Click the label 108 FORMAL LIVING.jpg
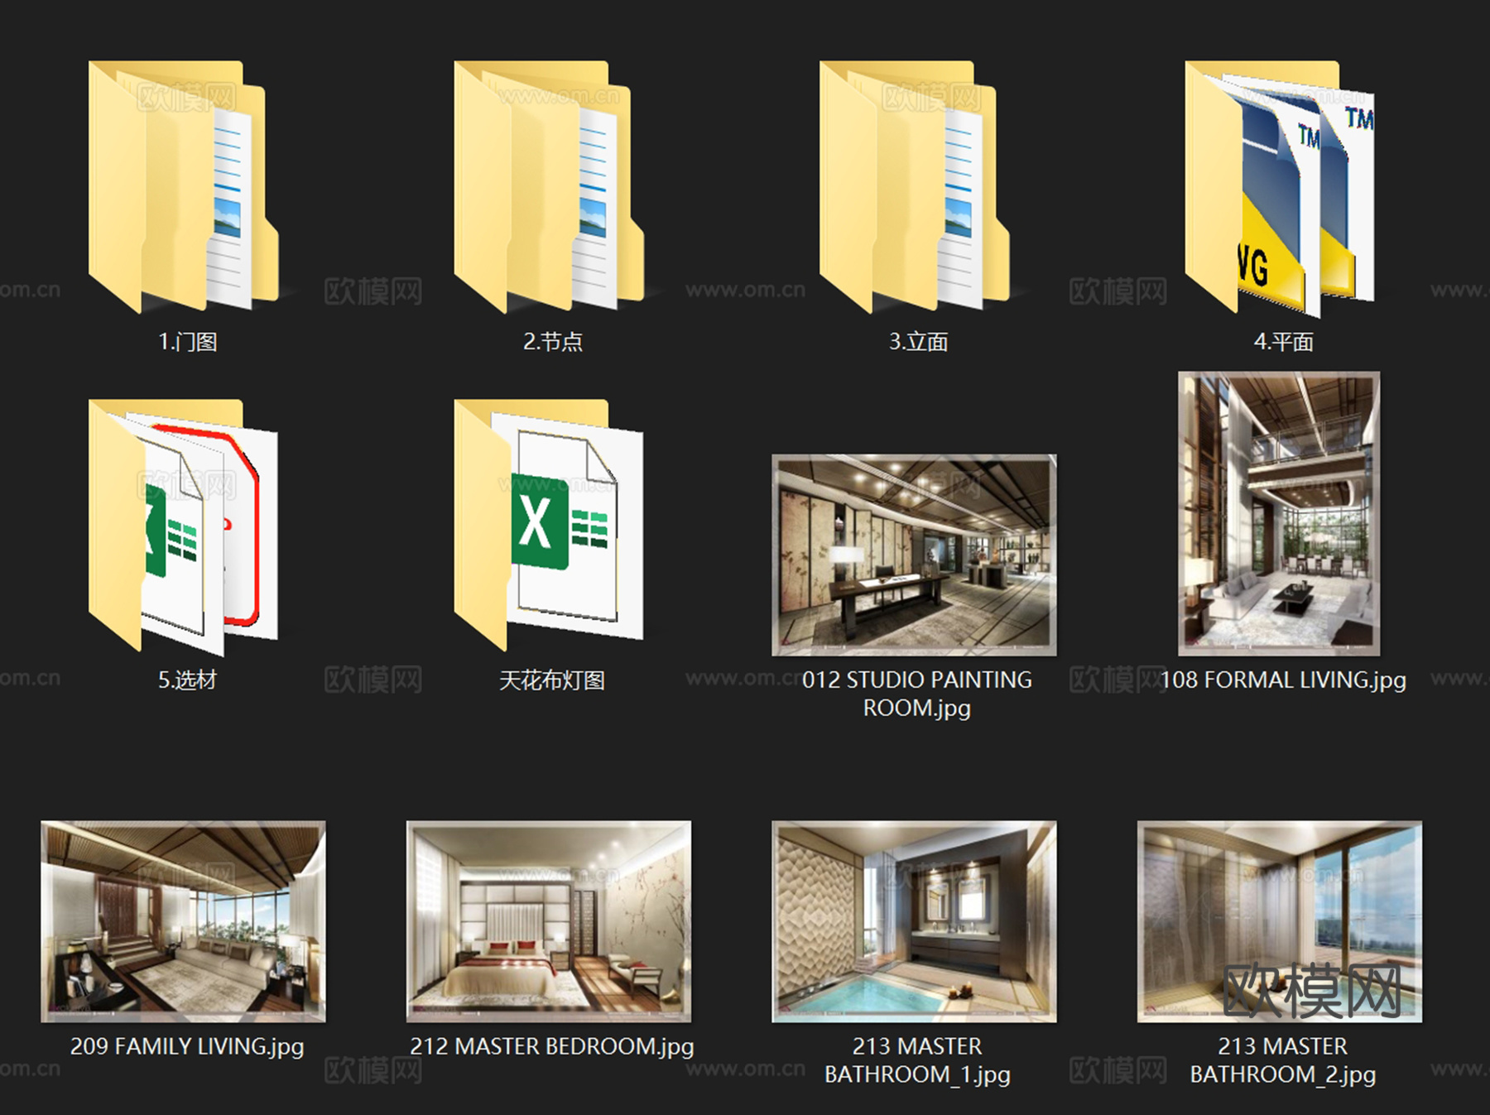Viewport: 1490px width, 1115px height. (x=1284, y=680)
